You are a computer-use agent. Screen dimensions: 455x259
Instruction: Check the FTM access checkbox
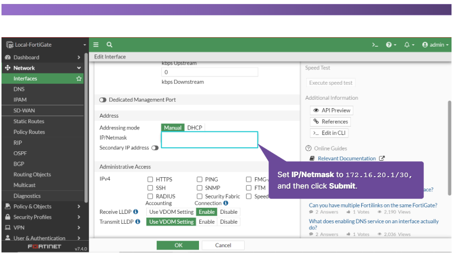(x=249, y=188)
